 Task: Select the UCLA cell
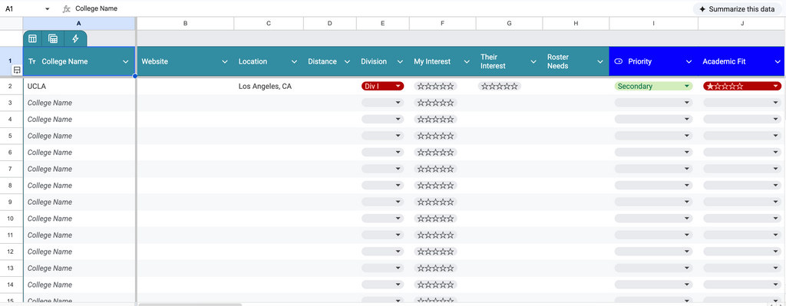click(x=79, y=86)
